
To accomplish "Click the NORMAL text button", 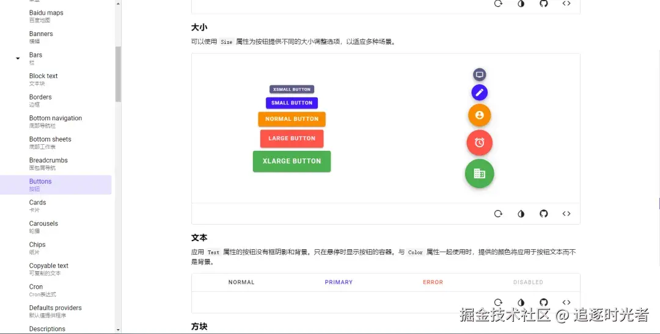I will pos(241,282).
